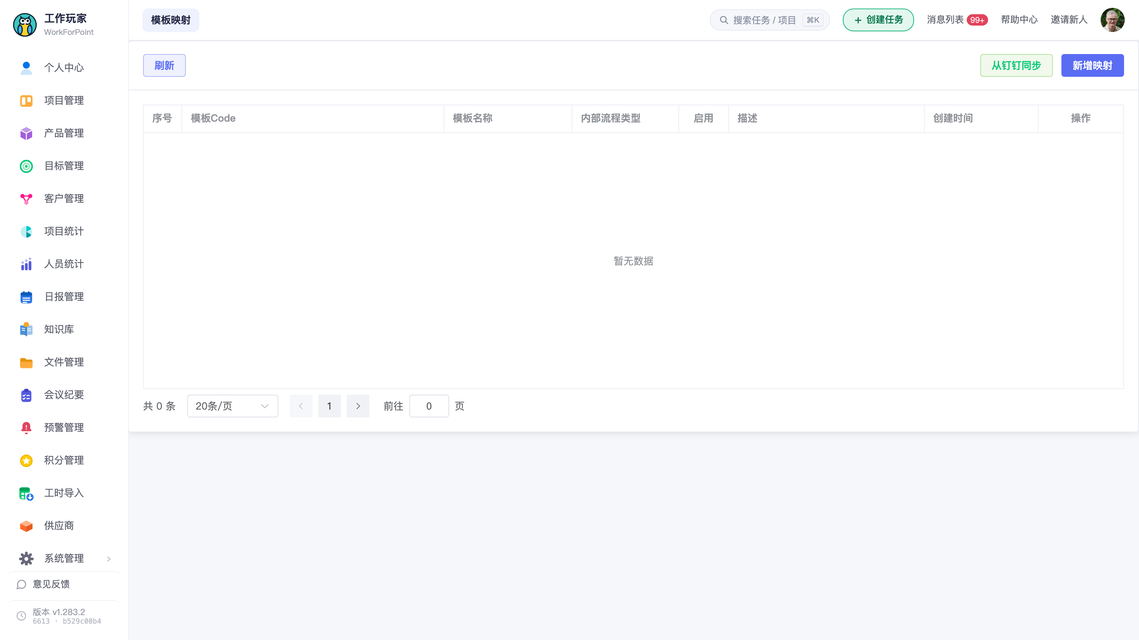Select the 模板映射 tab

pos(171,20)
